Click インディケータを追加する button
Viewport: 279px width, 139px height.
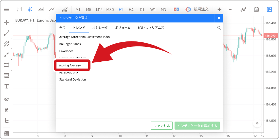pyautogui.click(x=197, y=126)
